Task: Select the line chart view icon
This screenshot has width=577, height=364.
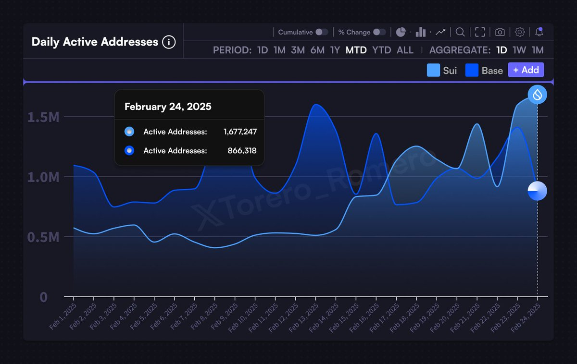Action: [x=440, y=32]
